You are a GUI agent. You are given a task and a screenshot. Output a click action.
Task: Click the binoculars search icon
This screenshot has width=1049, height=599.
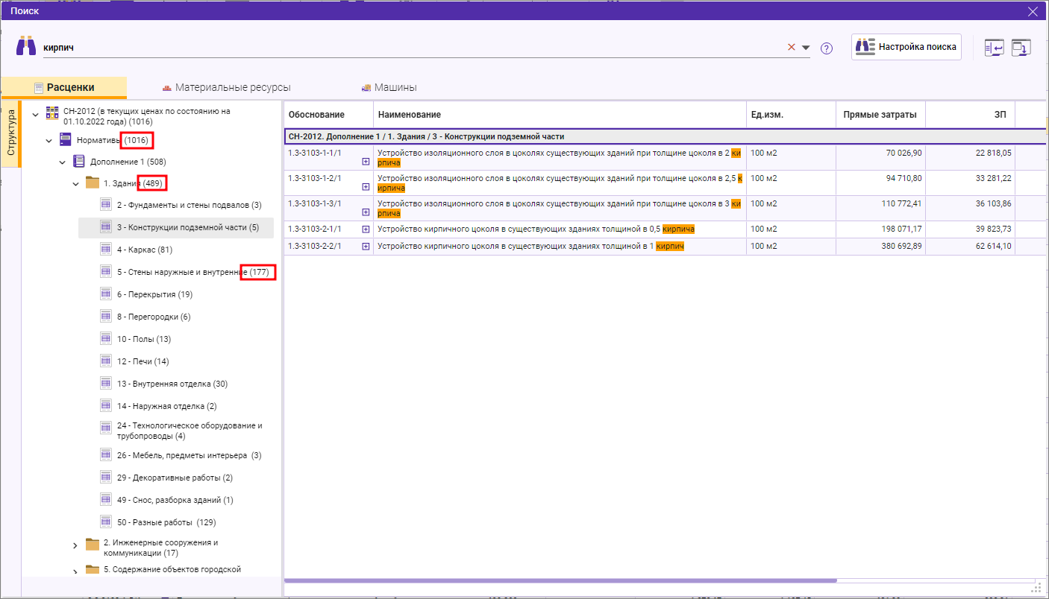[x=26, y=46]
